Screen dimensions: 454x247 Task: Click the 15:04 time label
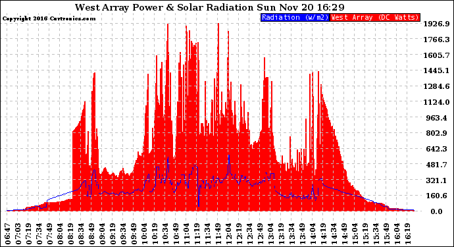click(355, 234)
